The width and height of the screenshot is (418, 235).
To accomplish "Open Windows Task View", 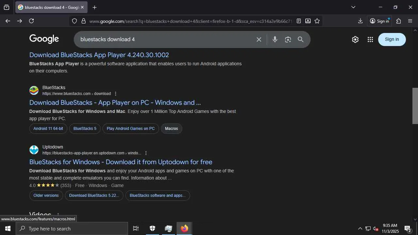I will (136, 228).
